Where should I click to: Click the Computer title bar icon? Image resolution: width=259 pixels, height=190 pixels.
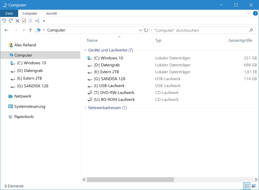coord(5,5)
